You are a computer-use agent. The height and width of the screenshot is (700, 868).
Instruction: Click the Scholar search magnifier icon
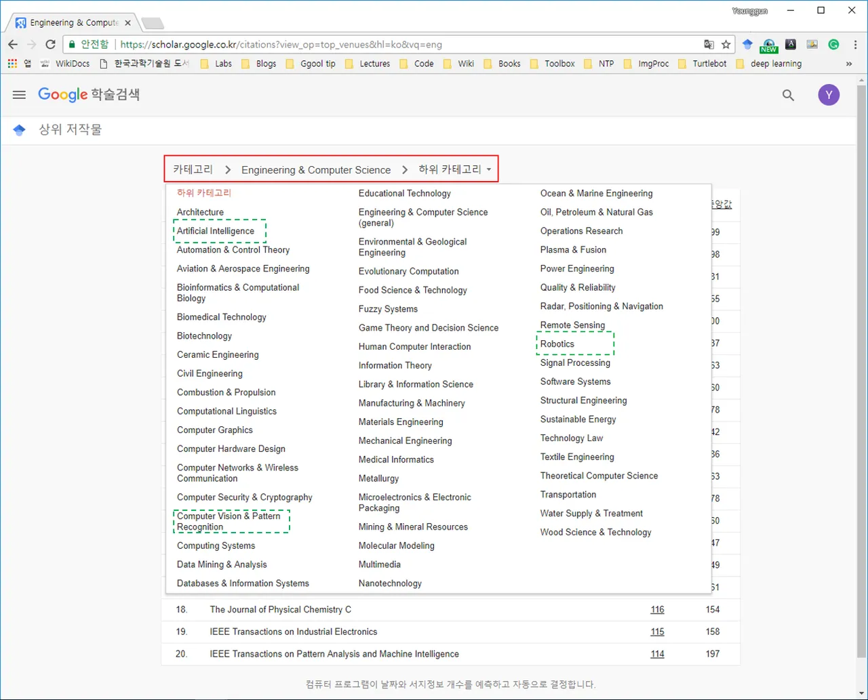(788, 95)
